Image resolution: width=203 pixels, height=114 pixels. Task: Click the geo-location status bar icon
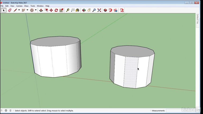click(2, 111)
